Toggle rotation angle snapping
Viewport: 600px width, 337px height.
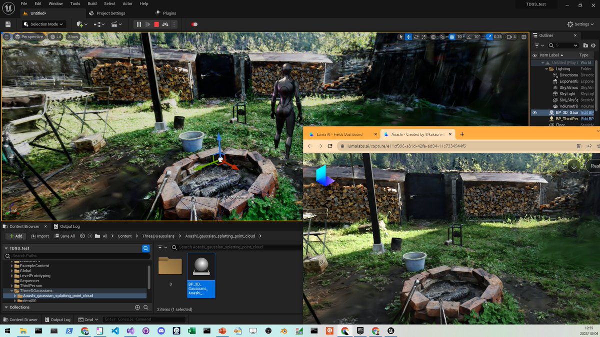click(x=469, y=36)
